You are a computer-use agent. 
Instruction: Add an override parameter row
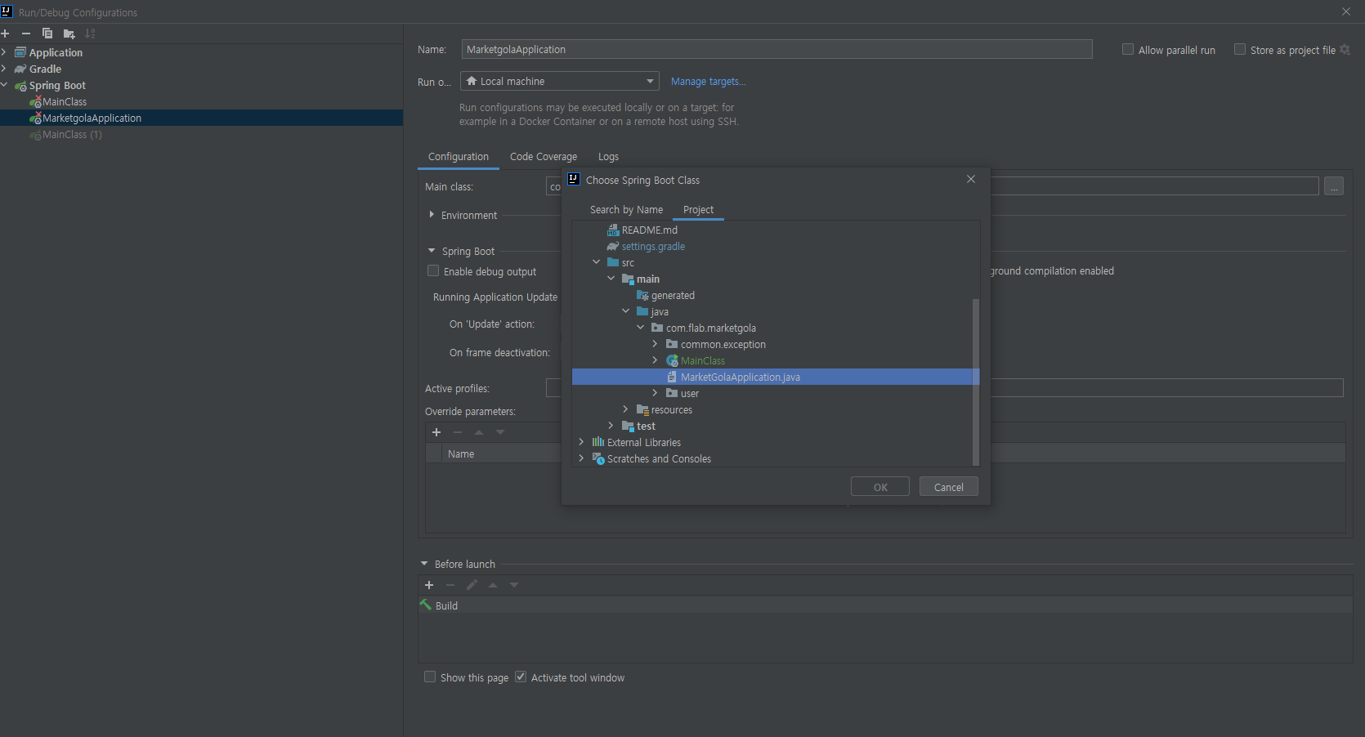(x=436, y=432)
